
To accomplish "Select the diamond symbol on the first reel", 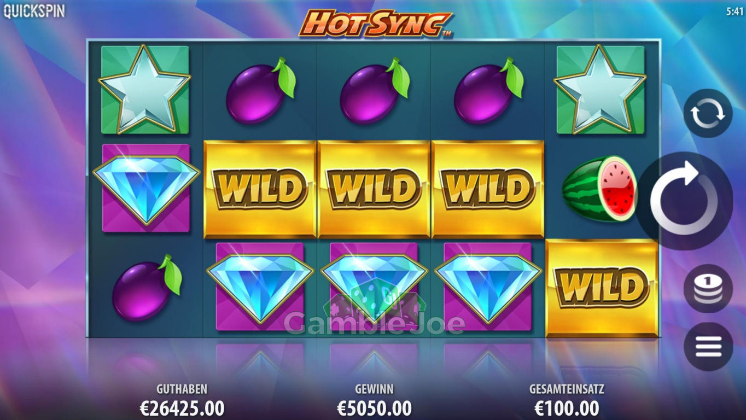I will [146, 188].
